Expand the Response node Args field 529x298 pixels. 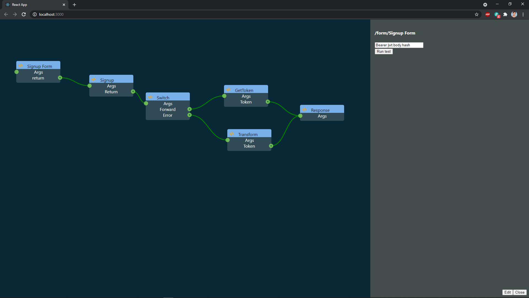click(x=322, y=116)
